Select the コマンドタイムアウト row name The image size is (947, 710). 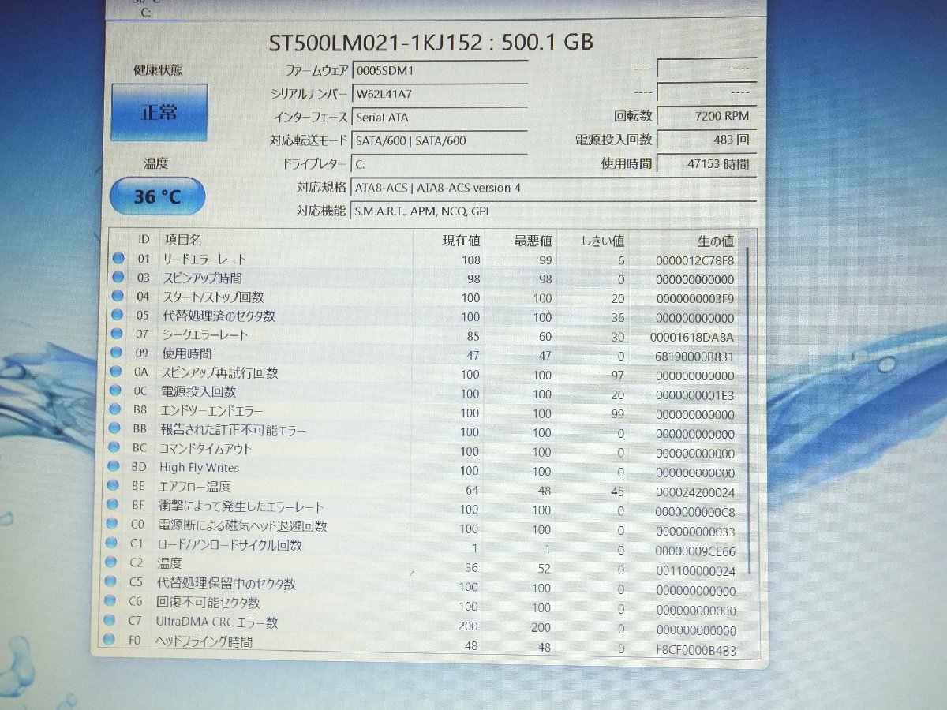coord(205,449)
